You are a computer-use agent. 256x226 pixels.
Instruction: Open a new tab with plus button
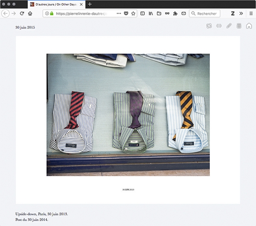90,4
